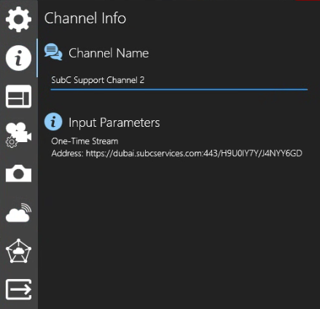The height and width of the screenshot is (309, 320).
Task: Click the One-Time Stream text
Action: 85,141
